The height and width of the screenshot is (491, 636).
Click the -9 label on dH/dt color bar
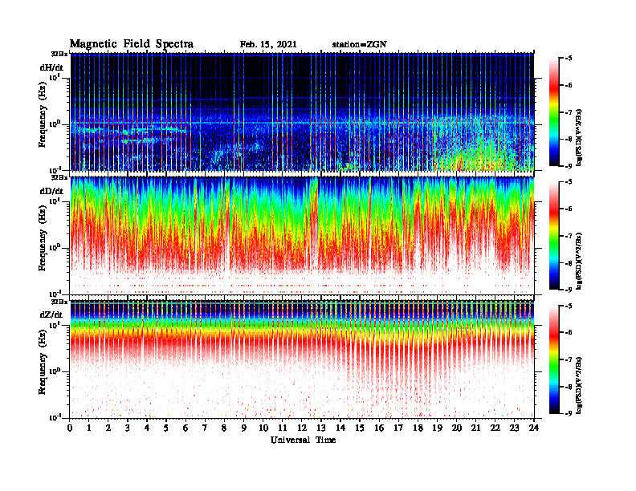(x=569, y=165)
